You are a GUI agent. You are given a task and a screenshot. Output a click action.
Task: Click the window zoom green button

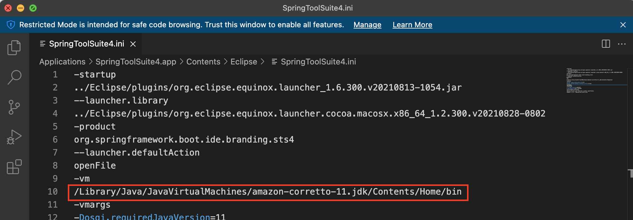33,8
